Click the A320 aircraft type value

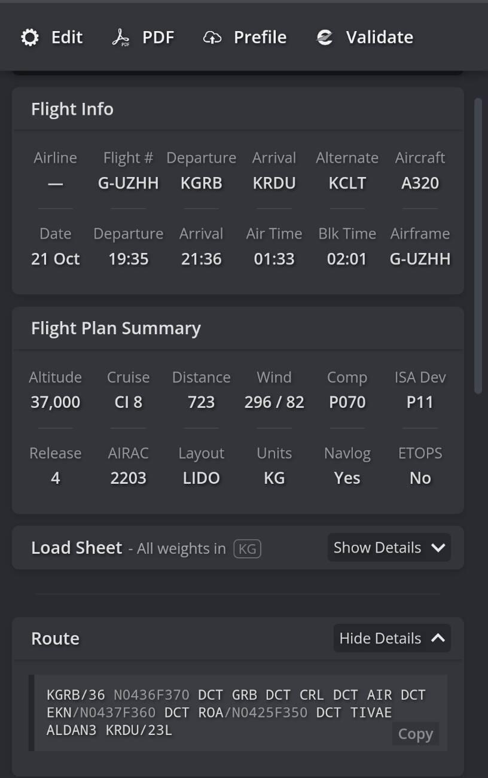click(x=420, y=183)
